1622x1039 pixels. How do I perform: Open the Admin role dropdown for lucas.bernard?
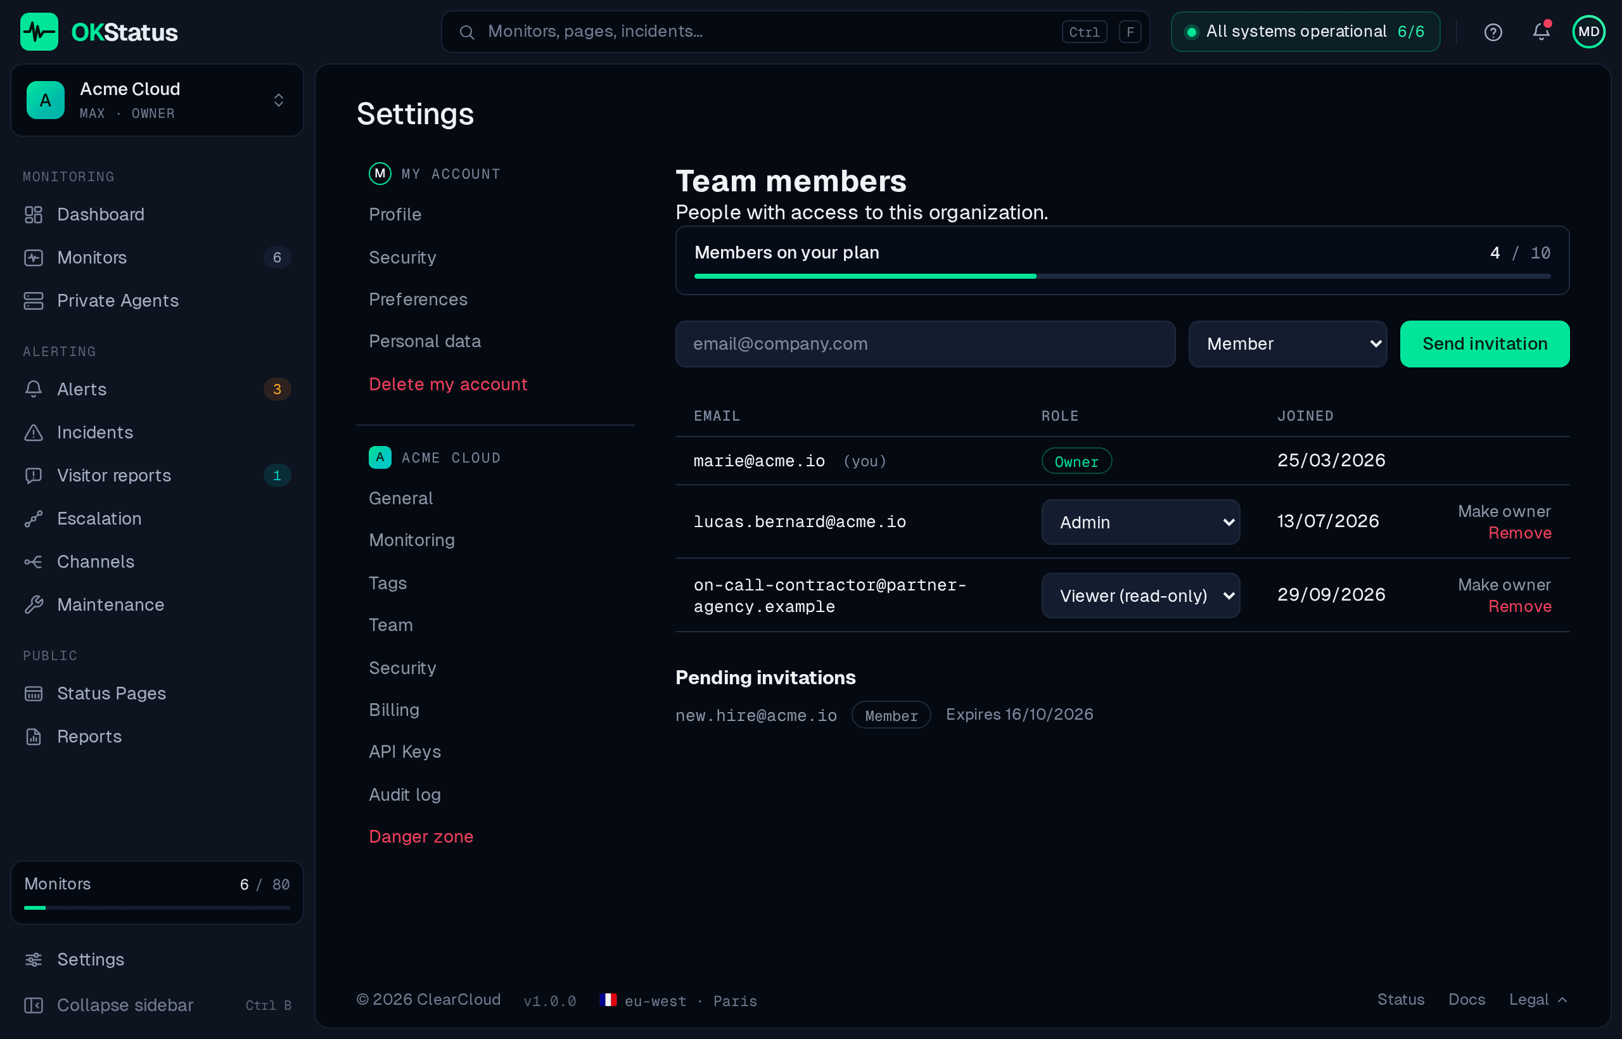1140,522
